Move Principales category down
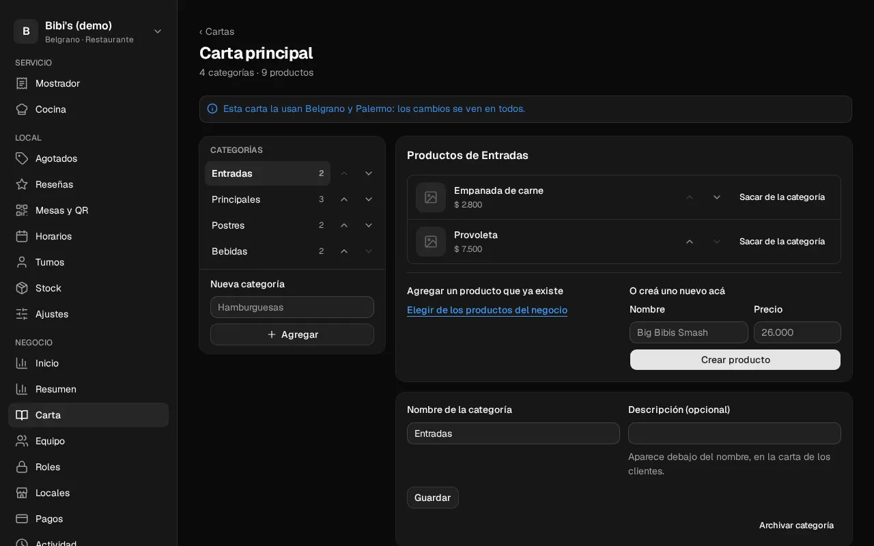This screenshot has height=546, width=874. [x=369, y=199]
